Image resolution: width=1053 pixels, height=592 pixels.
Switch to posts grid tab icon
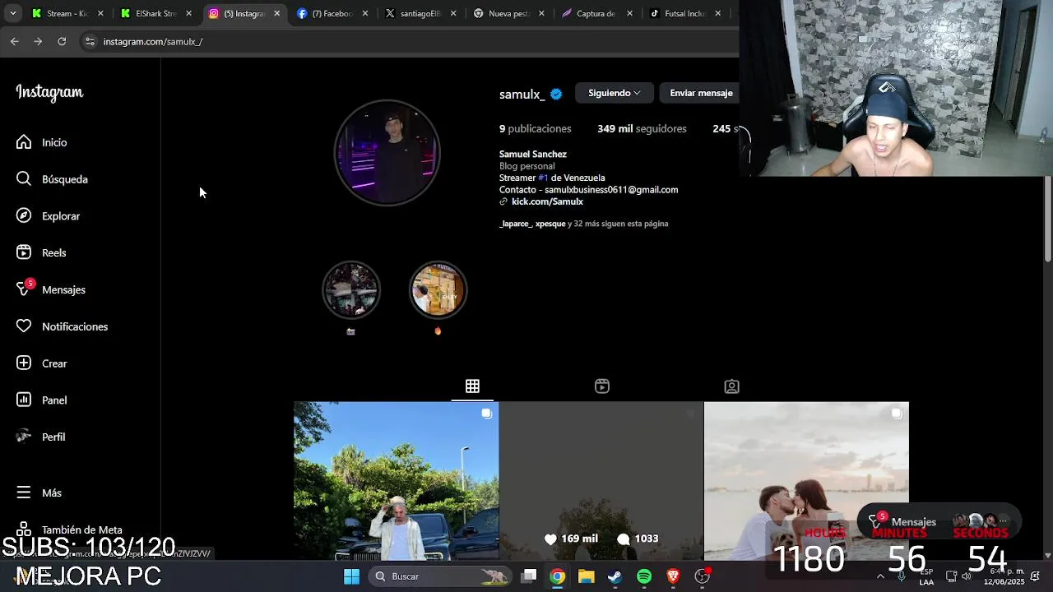[x=472, y=386]
